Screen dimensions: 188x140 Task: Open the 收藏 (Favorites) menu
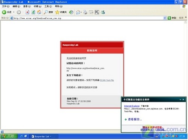[x=38, y=6]
